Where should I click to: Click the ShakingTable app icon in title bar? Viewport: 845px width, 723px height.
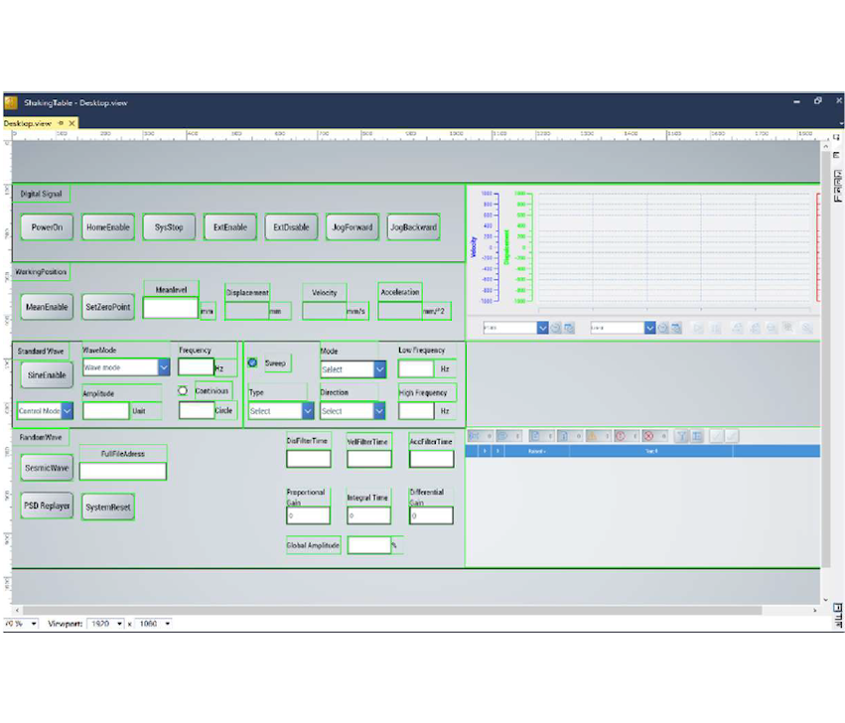tap(11, 102)
